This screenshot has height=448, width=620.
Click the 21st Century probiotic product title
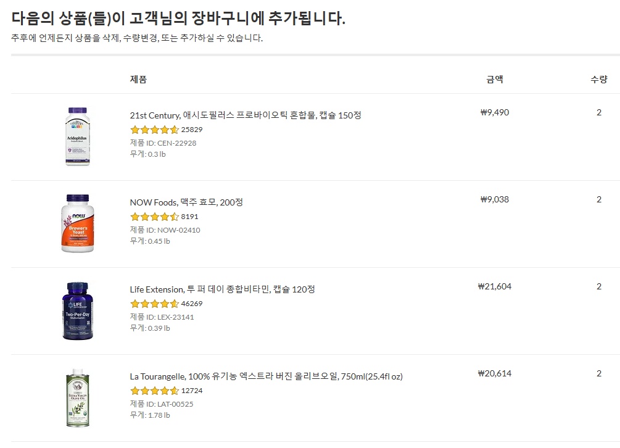click(x=246, y=115)
